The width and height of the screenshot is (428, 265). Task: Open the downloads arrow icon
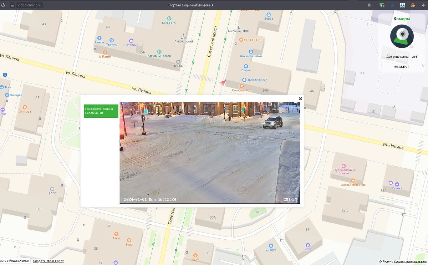point(423,5)
